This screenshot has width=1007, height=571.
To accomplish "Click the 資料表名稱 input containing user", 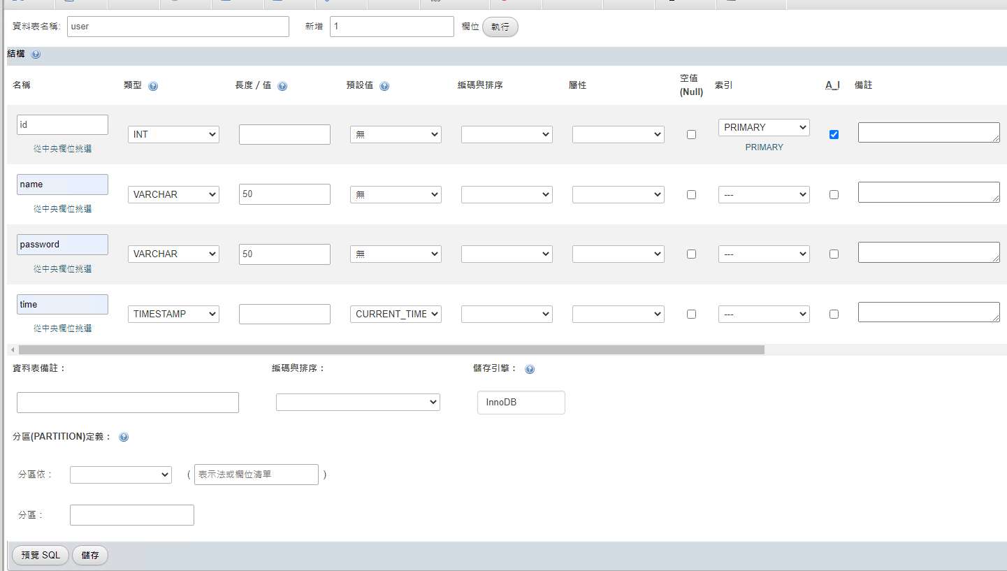I will click(178, 27).
